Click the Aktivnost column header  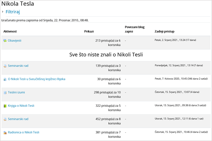[10, 31]
